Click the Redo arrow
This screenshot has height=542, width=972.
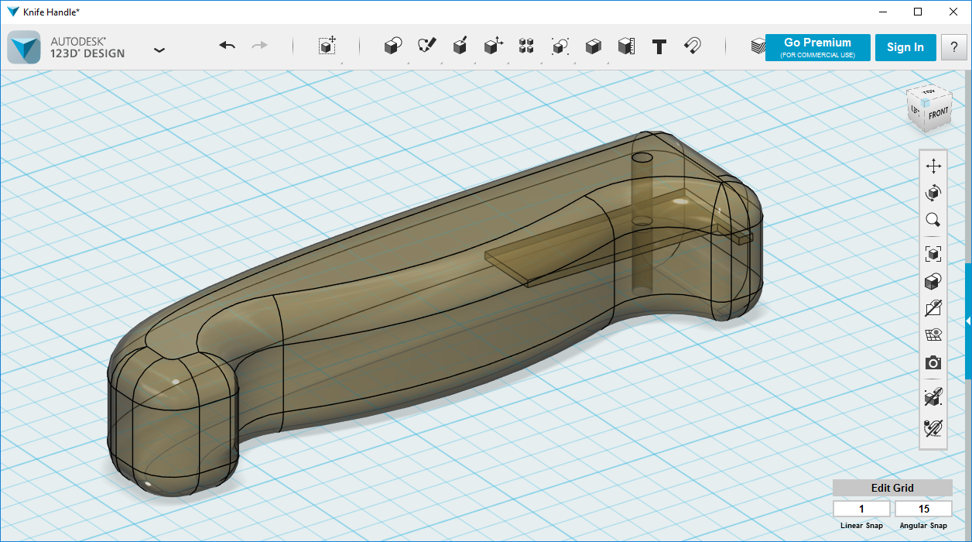click(259, 46)
